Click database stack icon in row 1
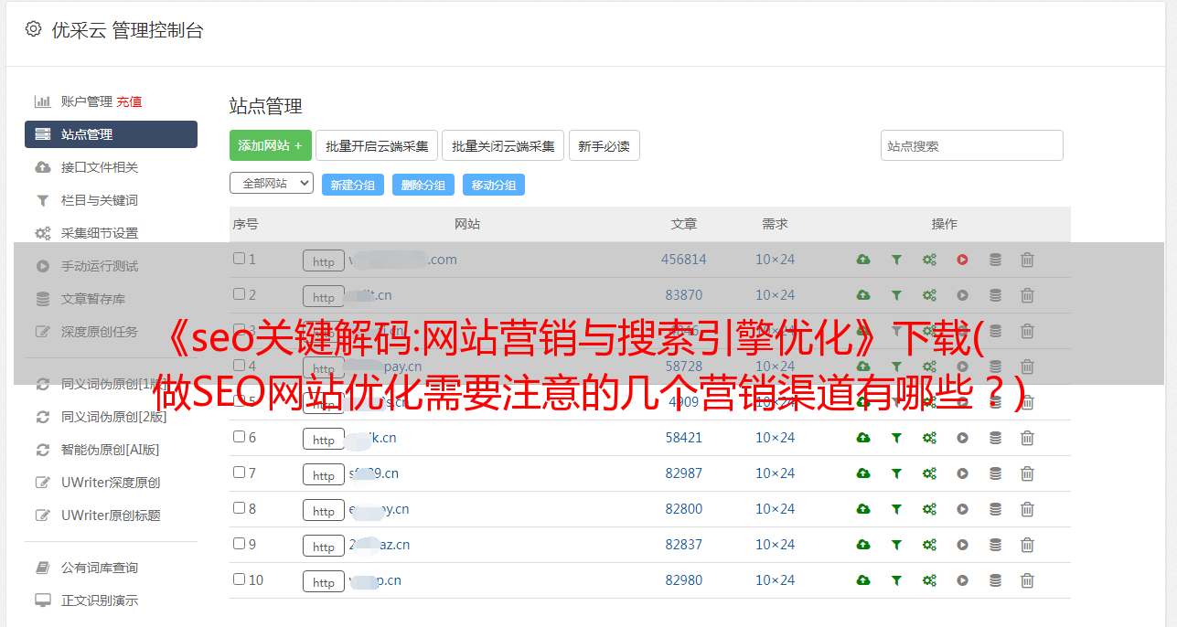 point(995,260)
